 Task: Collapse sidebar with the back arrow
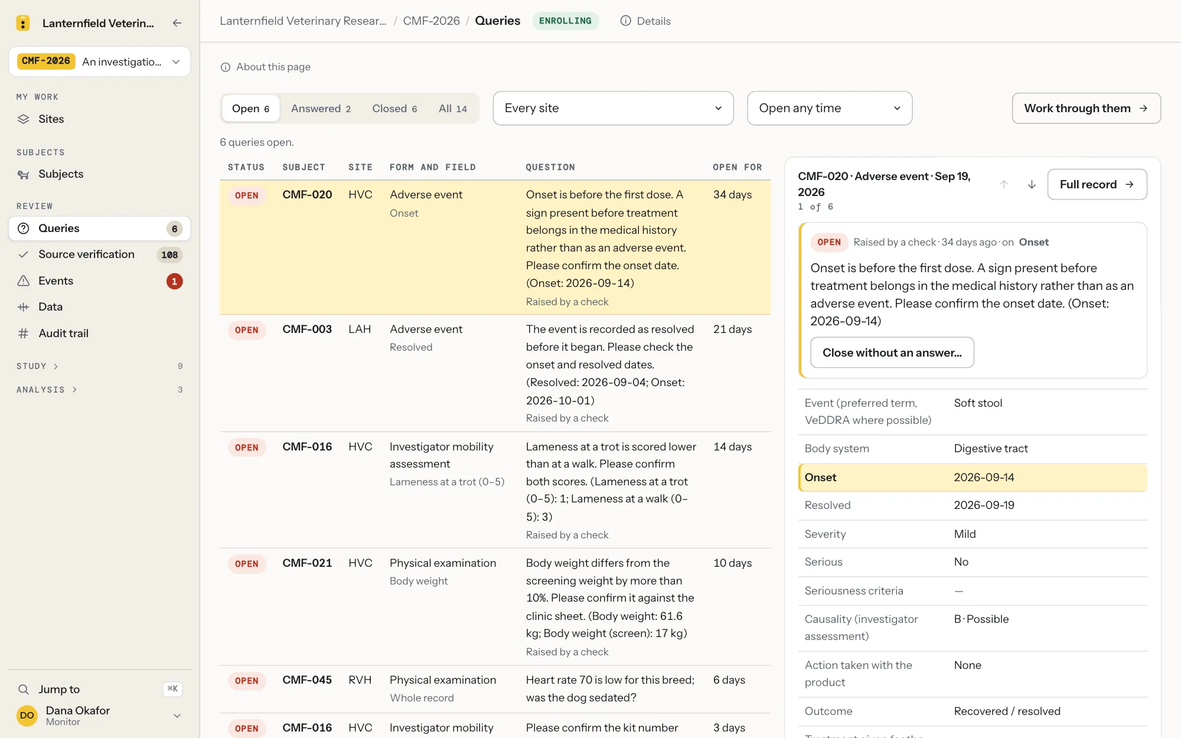coord(177,23)
